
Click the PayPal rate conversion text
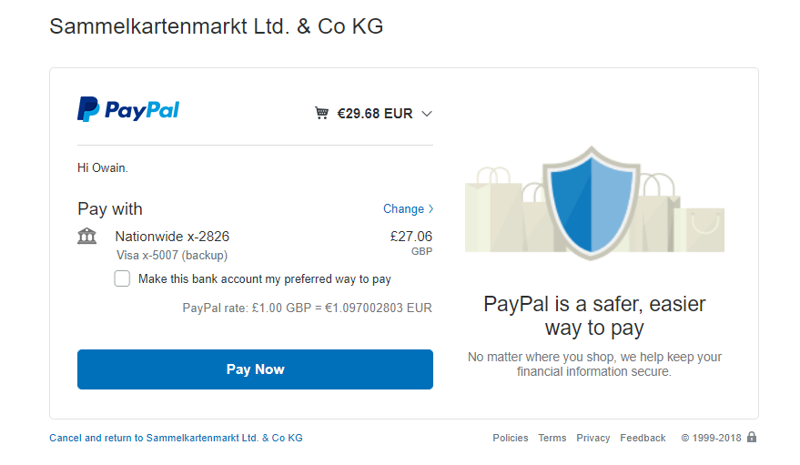coord(307,308)
